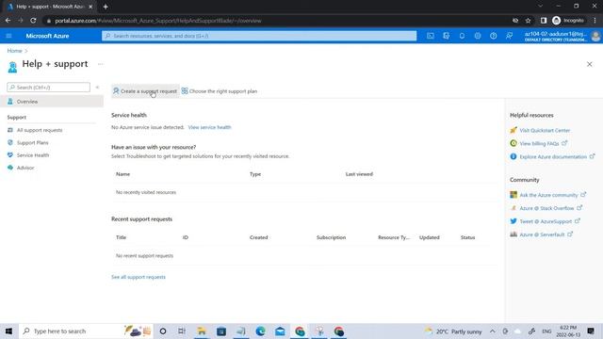Open the Windows Start menu
The image size is (603, 339).
8,331
